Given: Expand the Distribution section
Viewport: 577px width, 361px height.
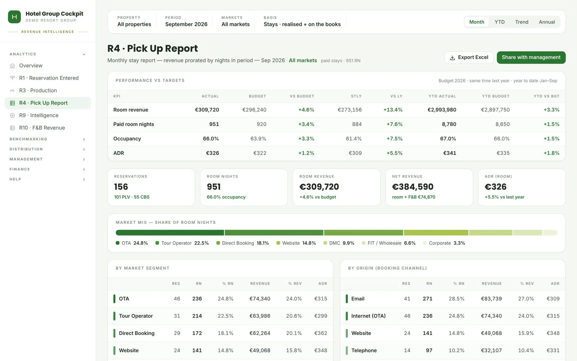Looking at the screenshot, I should tap(48, 149).
